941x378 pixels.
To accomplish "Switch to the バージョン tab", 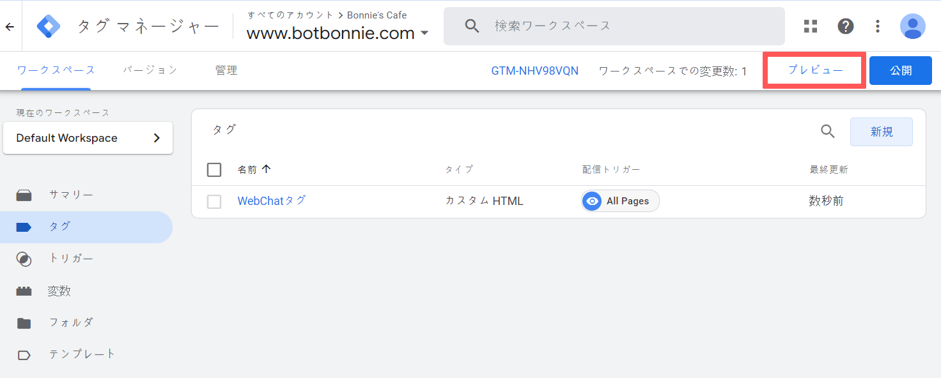I will click(x=150, y=70).
